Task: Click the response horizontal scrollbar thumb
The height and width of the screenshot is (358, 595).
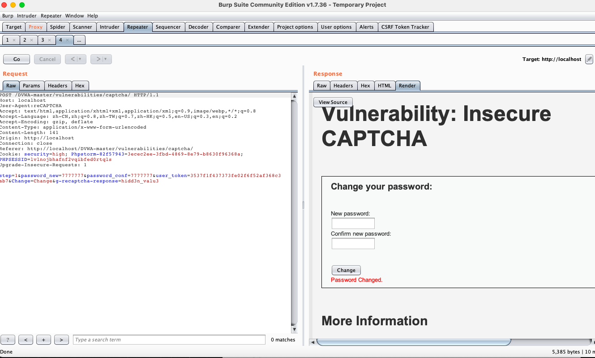Action: click(414, 342)
